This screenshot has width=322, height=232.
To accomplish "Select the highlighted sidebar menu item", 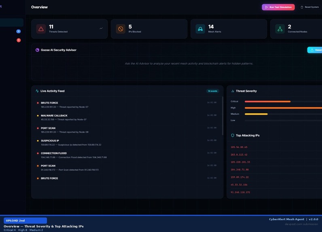I will coord(11,22).
